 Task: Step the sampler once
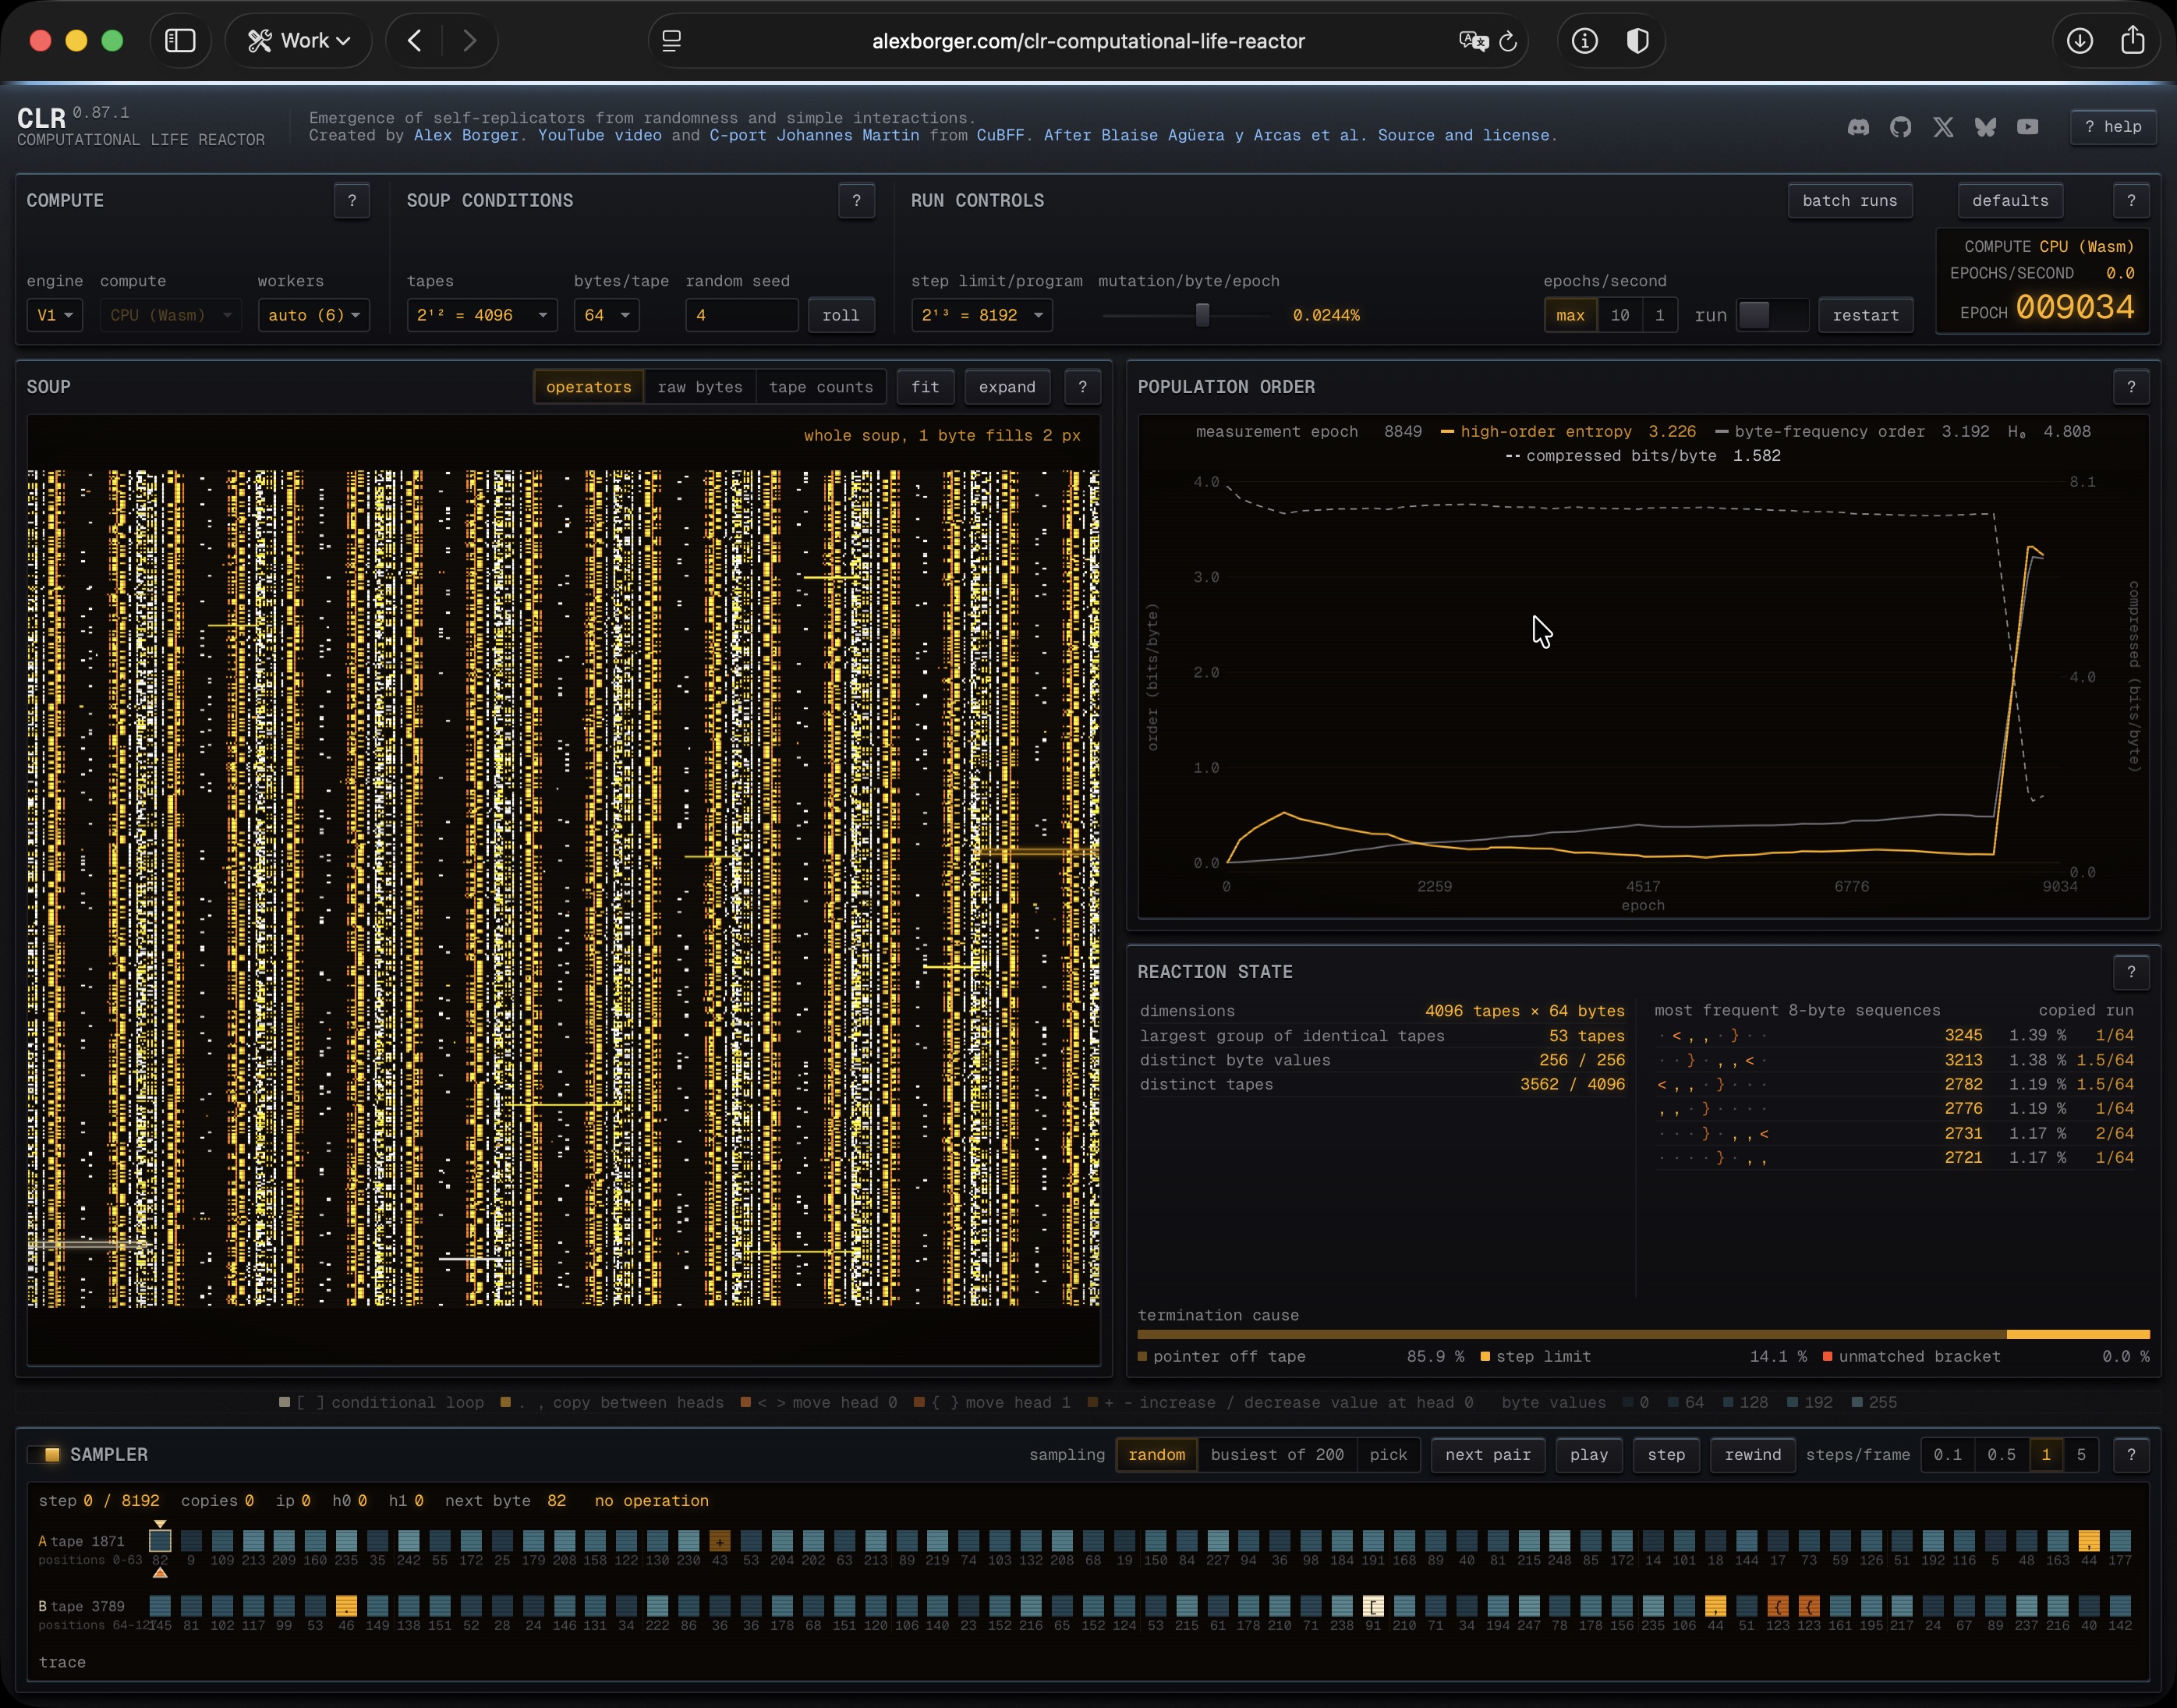coord(1666,1455)
